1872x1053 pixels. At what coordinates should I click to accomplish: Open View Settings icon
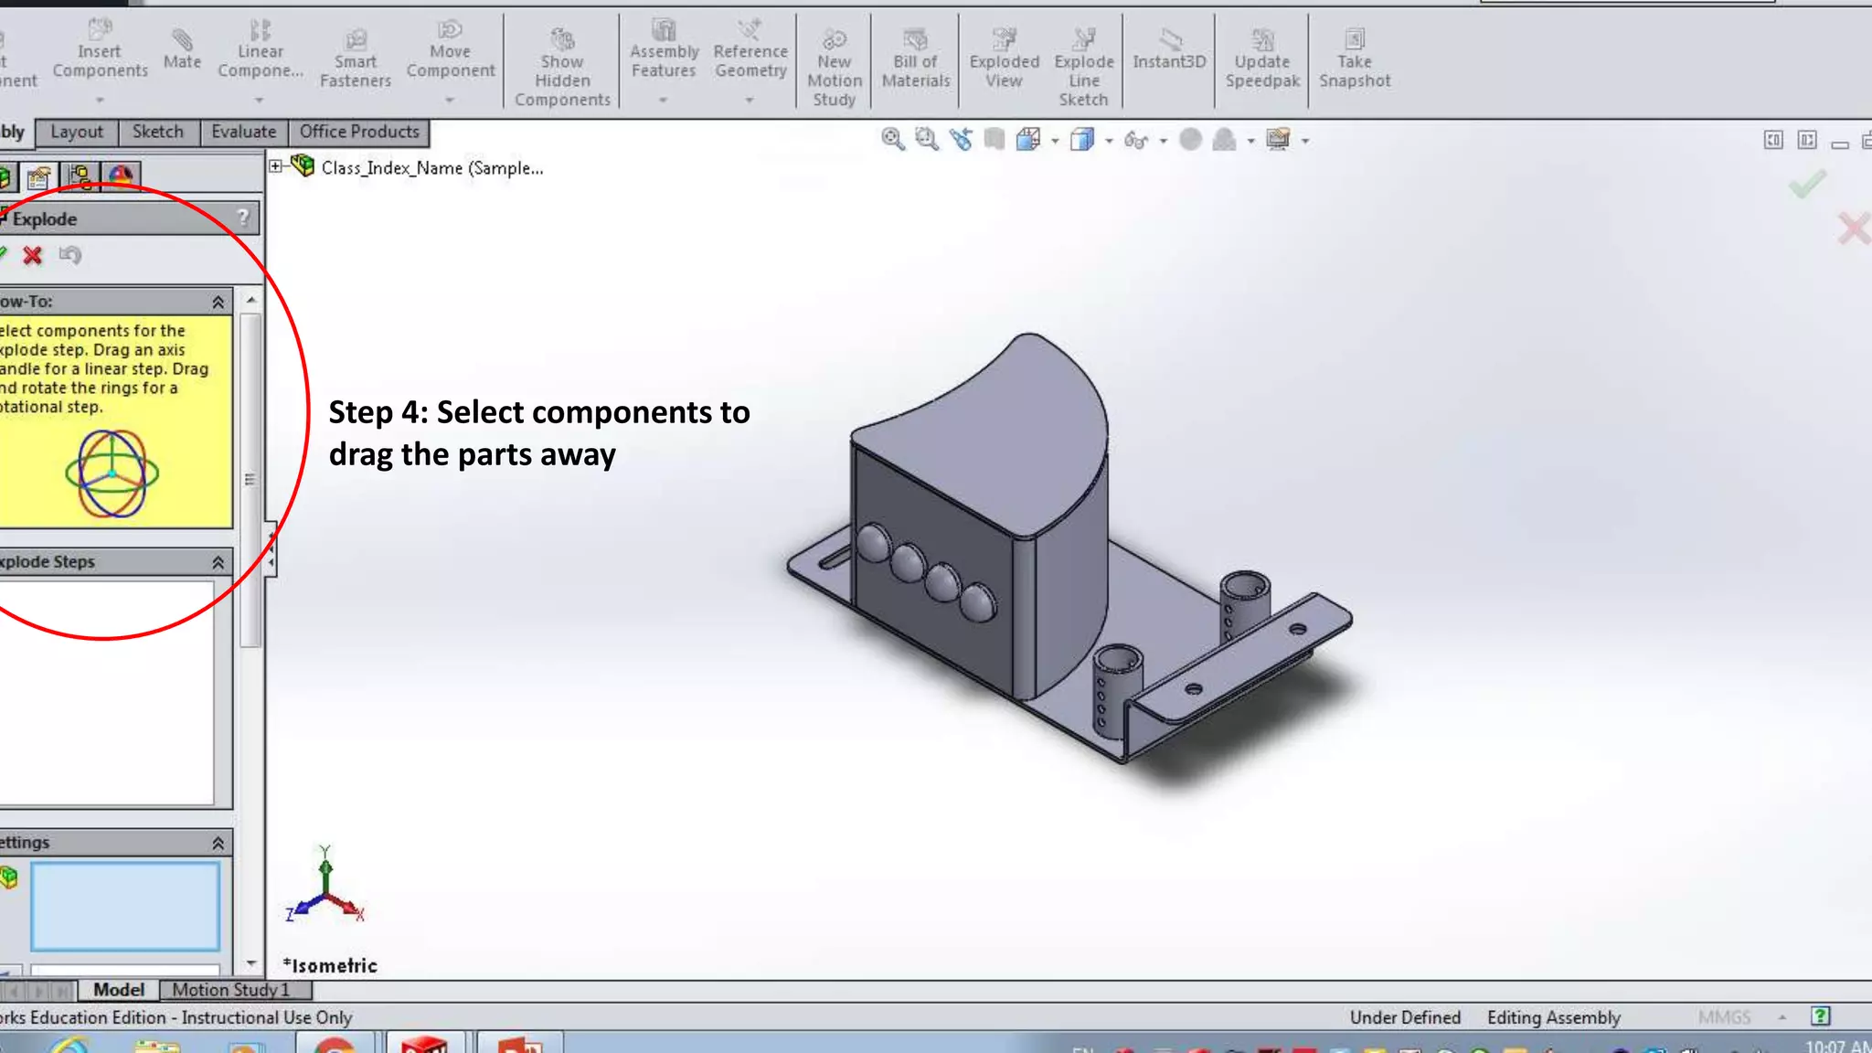click(1278, 139)
